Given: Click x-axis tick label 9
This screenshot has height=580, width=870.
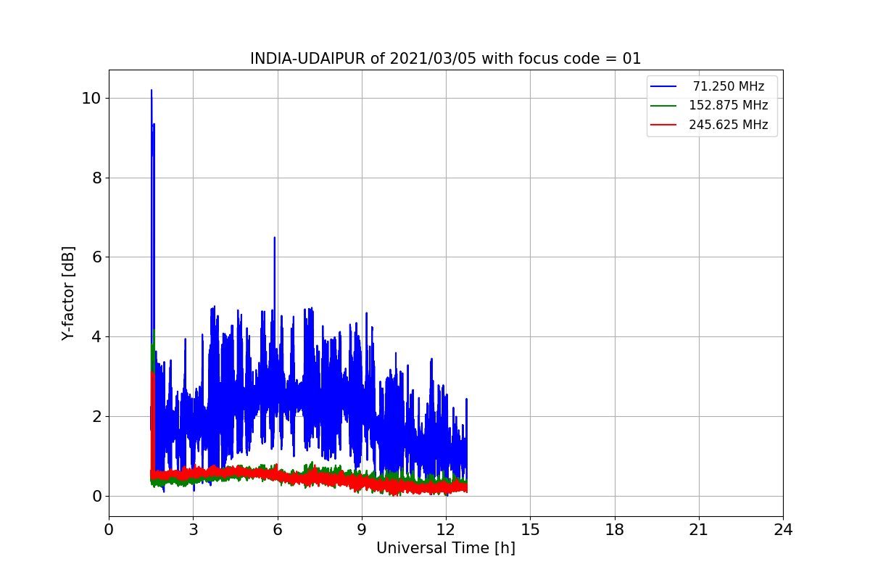Looking at the screenshot, I should (x=362, y=530).
